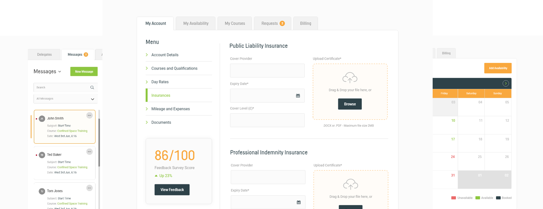Click the View Feedback button
The image size is (543, 209).
pyautogui.click(x=172, y=189)
